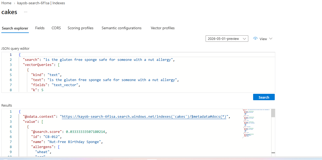Open API version dropdown 2026-05-01-preview
The width and height of the screenshot is (322, 160).
click(x=227, y=39)
